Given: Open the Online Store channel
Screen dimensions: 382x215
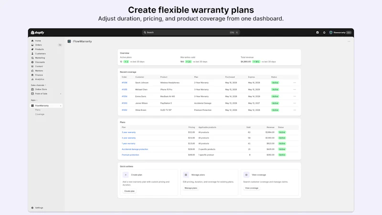Looking at the screenshot, I should coord(41,89).
